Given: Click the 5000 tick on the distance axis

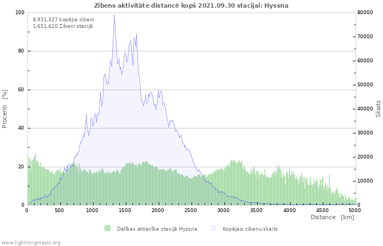Looking at the screenshot, I should click(x=354, y=210).
